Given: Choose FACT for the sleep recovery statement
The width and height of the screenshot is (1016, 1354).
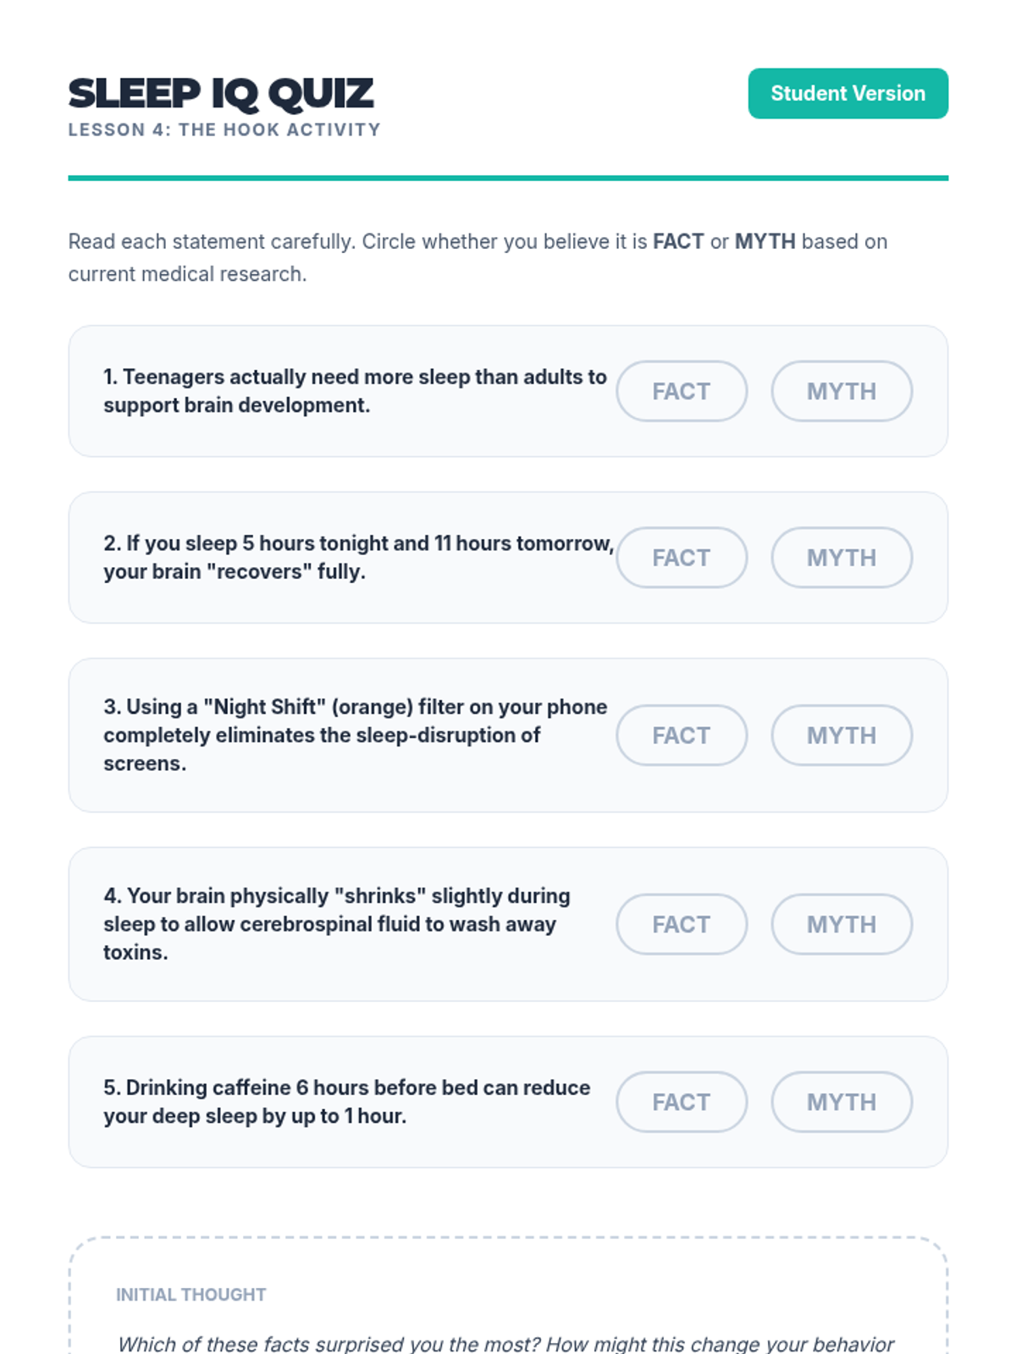Looking at the screenshot, I should pyautogui.click(x=681, y=558).
